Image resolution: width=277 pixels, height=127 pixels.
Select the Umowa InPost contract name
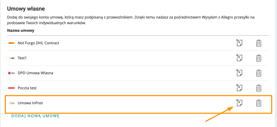(30, 103)
